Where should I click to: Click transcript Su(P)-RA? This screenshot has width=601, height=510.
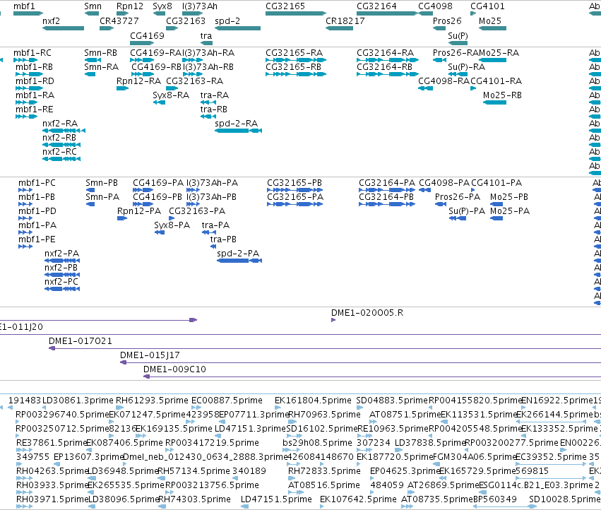coord(467,66)
